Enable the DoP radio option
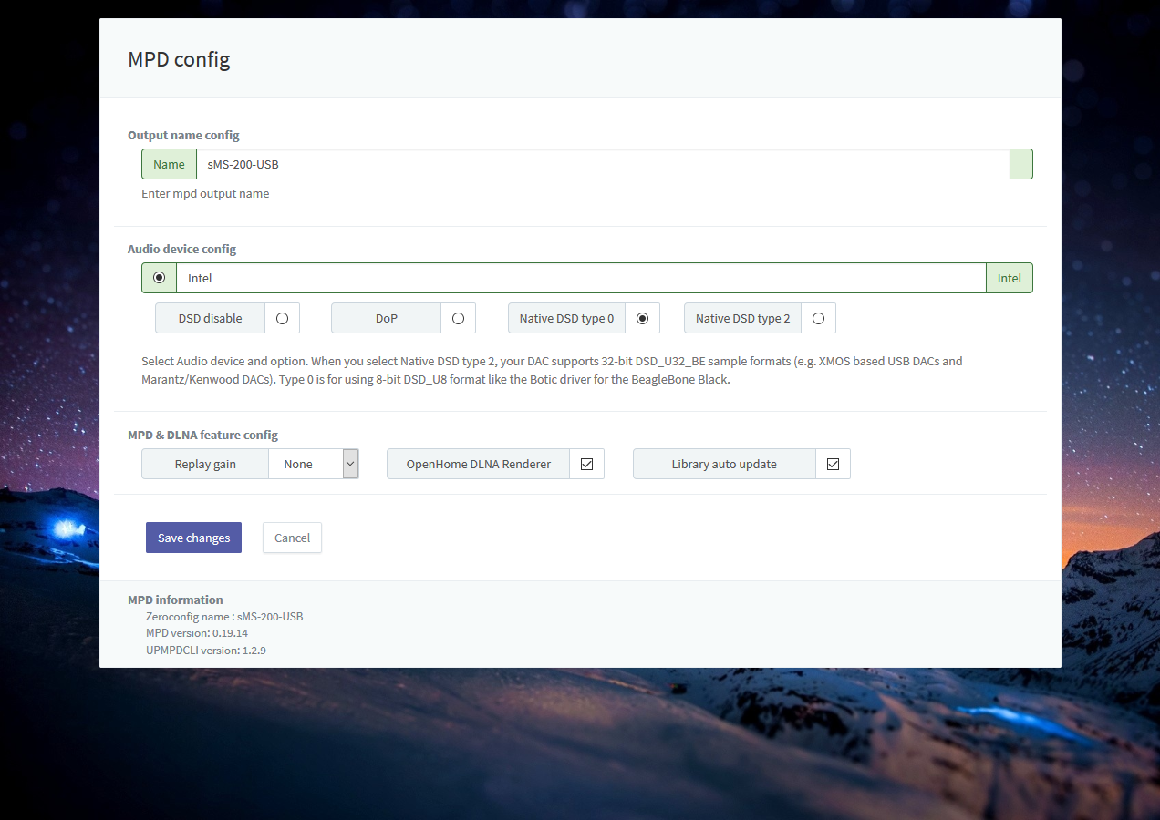This screenshot has width=1160, height=820. coord(458,318)
